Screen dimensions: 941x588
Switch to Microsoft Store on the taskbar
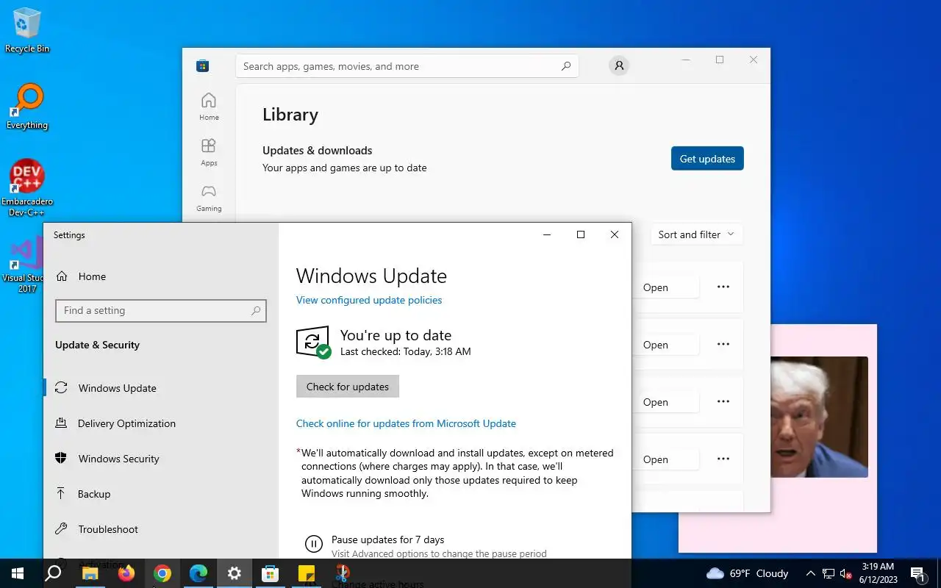(x=270, y=573)
